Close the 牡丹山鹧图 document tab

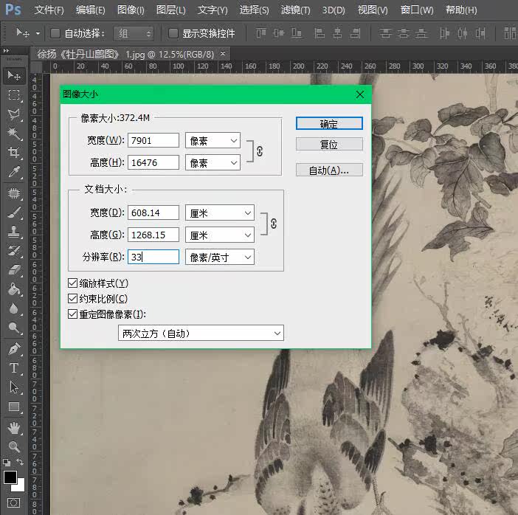pyautogui.click(x=223, y=53)
